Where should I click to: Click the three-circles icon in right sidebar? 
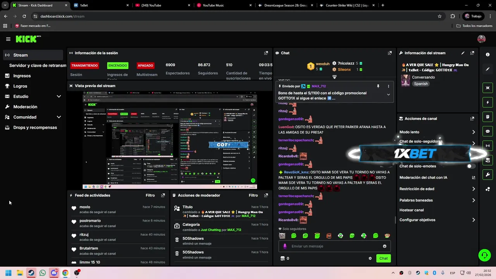[x=488, y=189]
